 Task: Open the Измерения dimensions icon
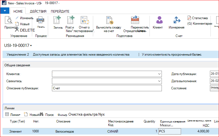point(177,20)
